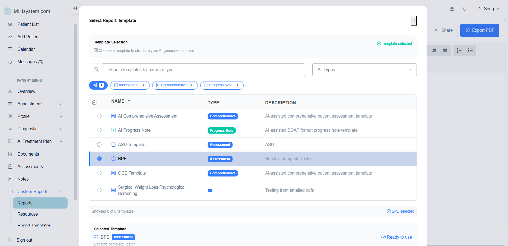
Task: Open the All Types dropdown
Action: (x=364, y=70)
